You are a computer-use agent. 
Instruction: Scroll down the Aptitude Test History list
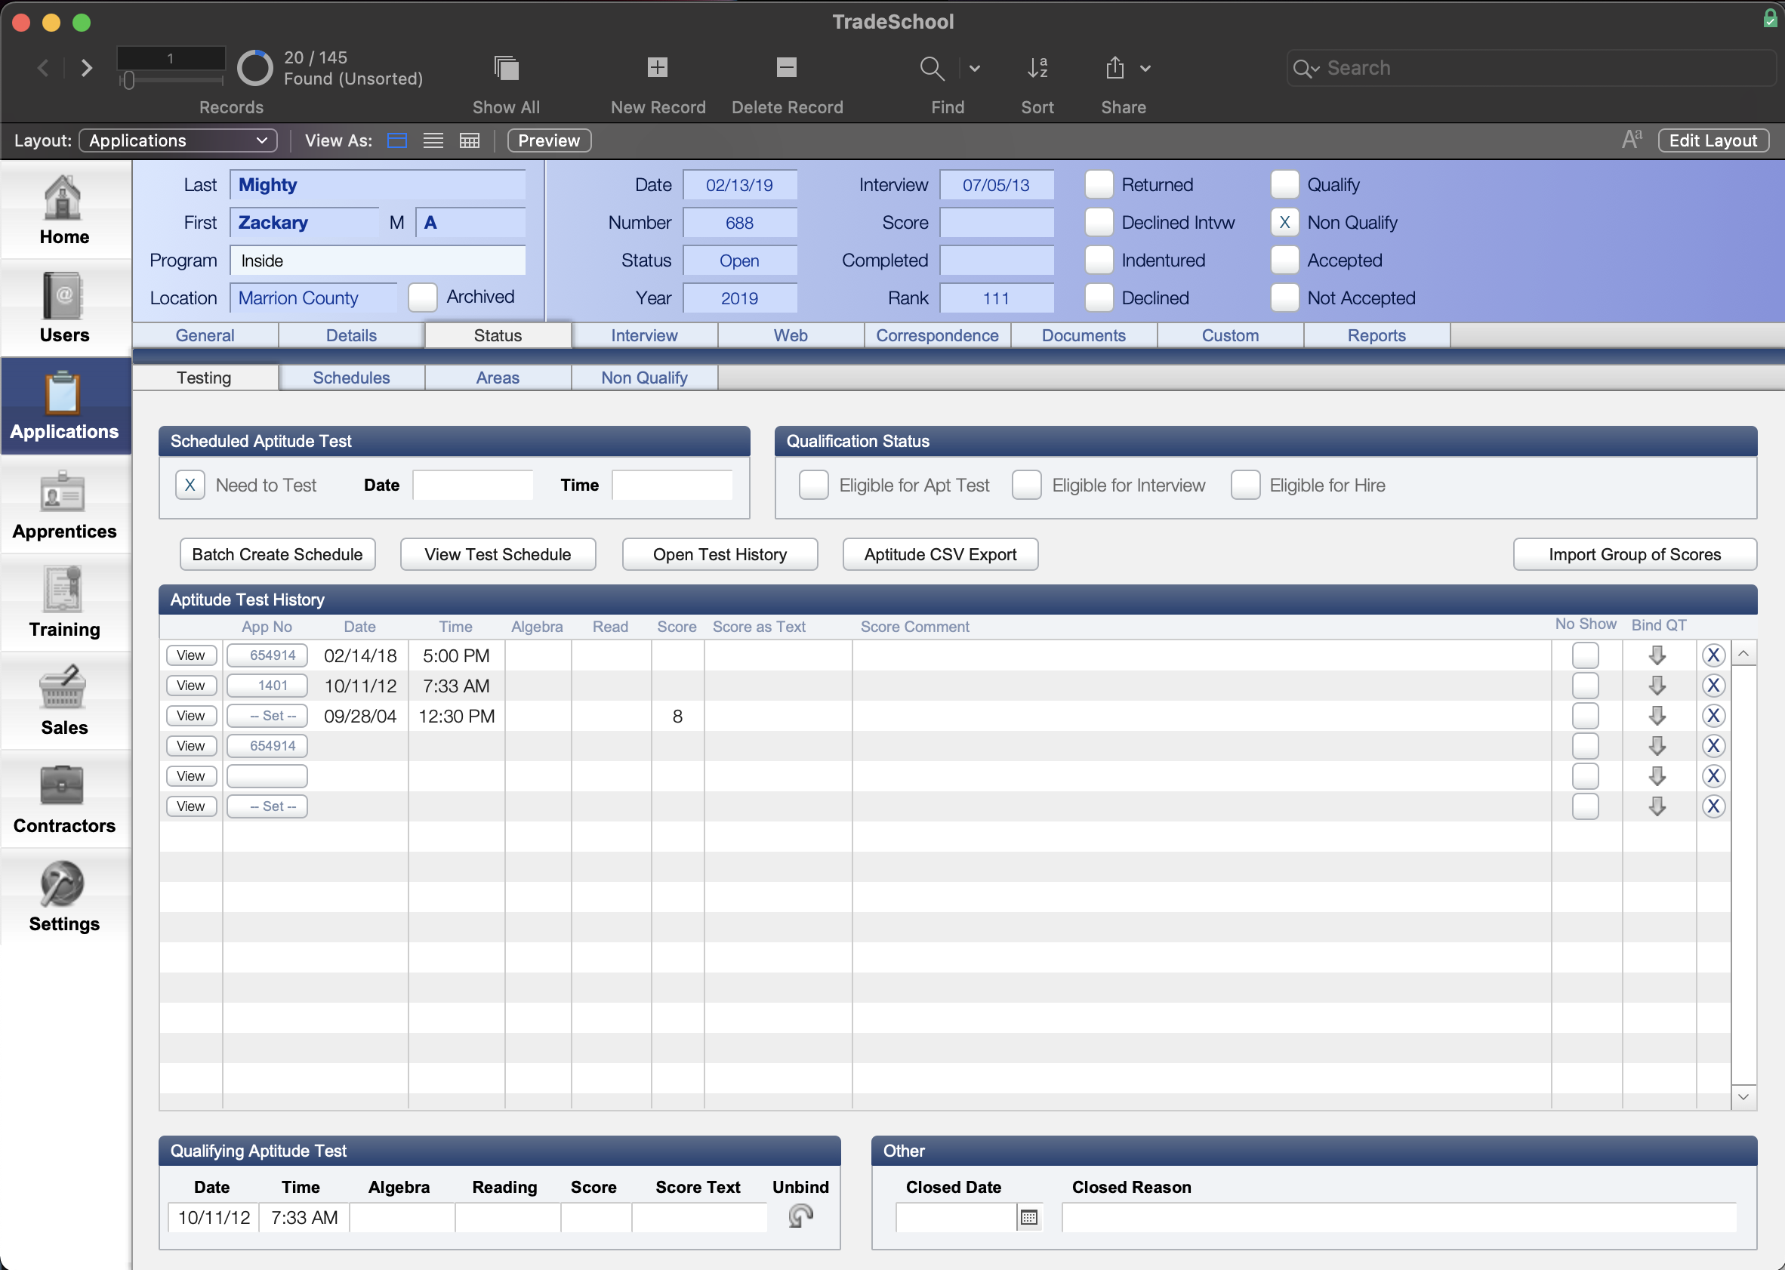[1745, 1096]
